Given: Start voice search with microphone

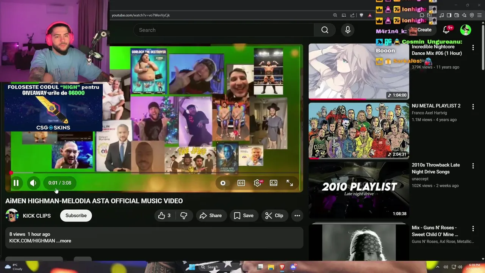Looking at the screenshot, I should [348, 30].
